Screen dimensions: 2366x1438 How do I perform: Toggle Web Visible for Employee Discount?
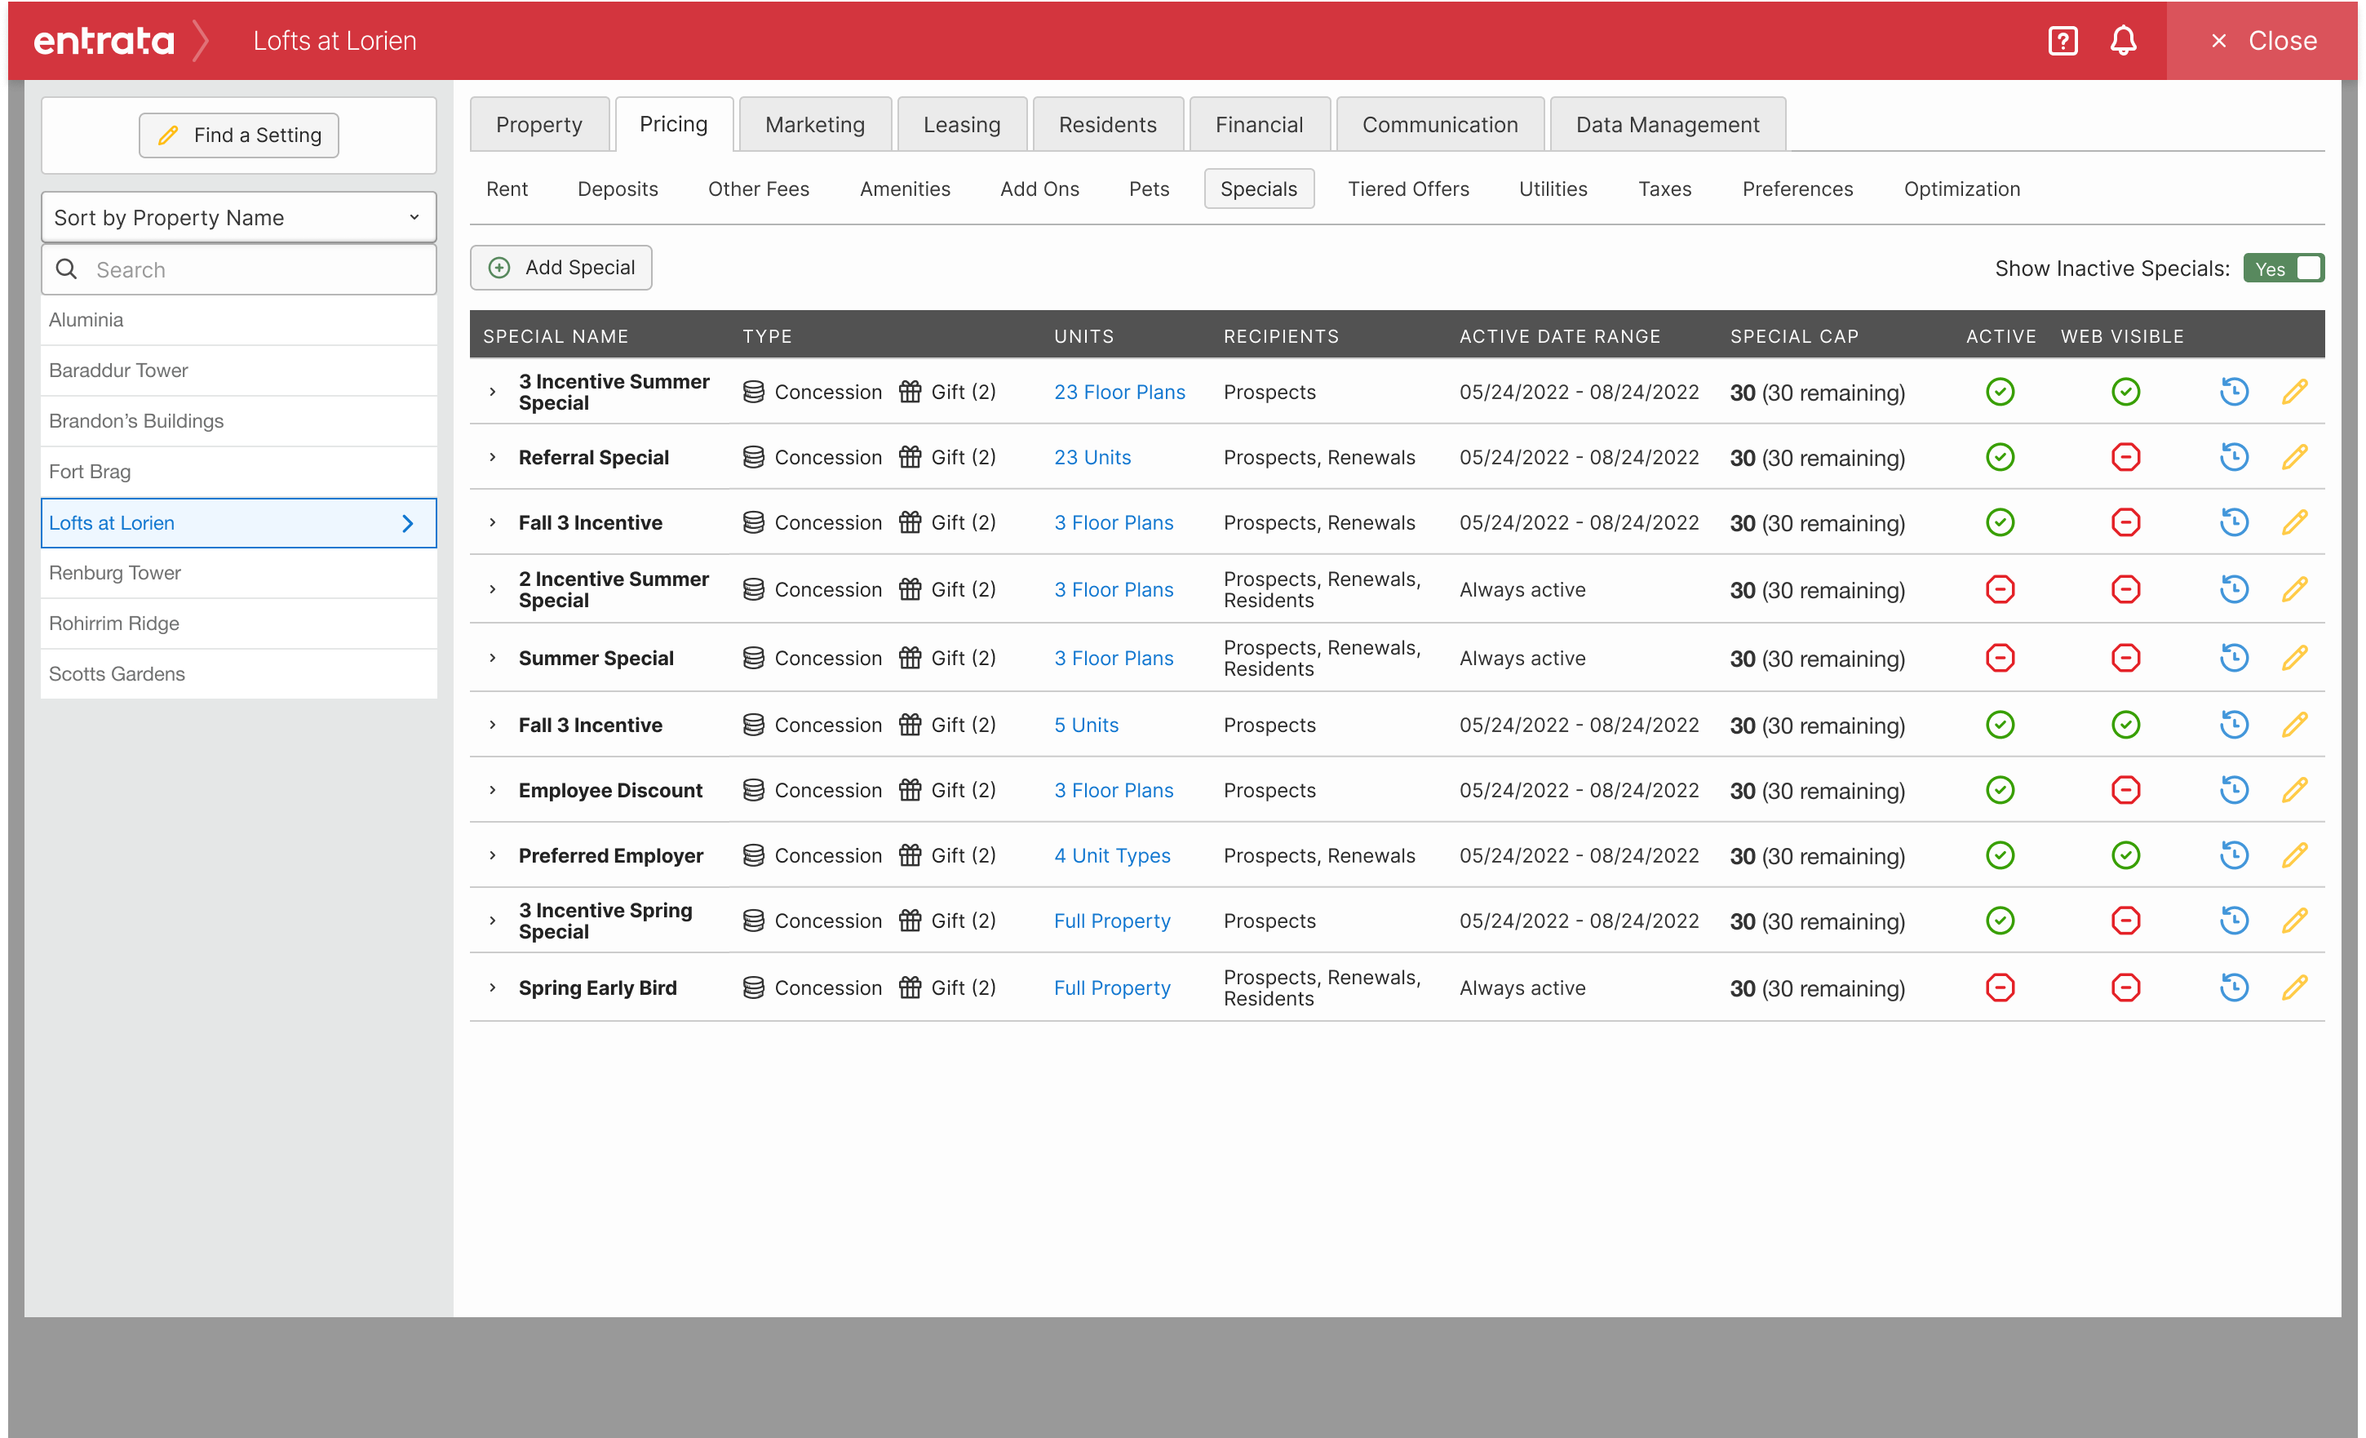coord(2125,791)
